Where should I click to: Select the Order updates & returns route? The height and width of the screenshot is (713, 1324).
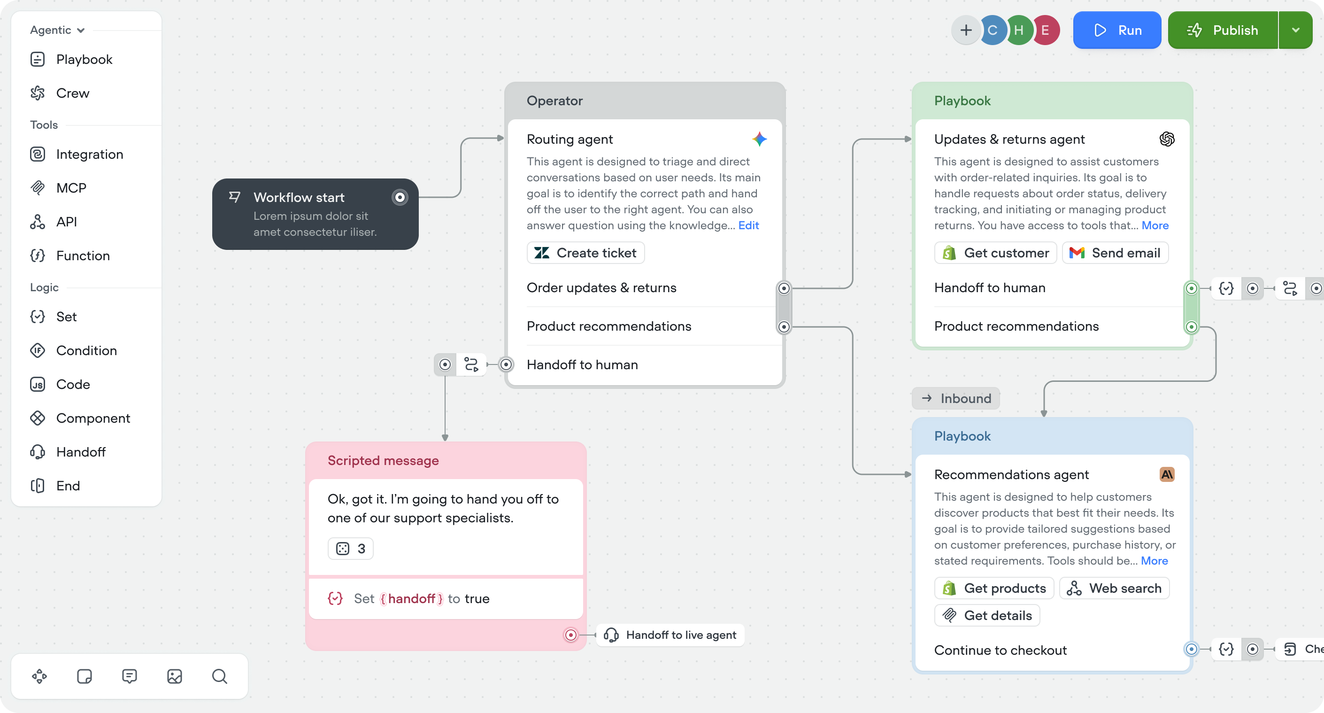601,288
